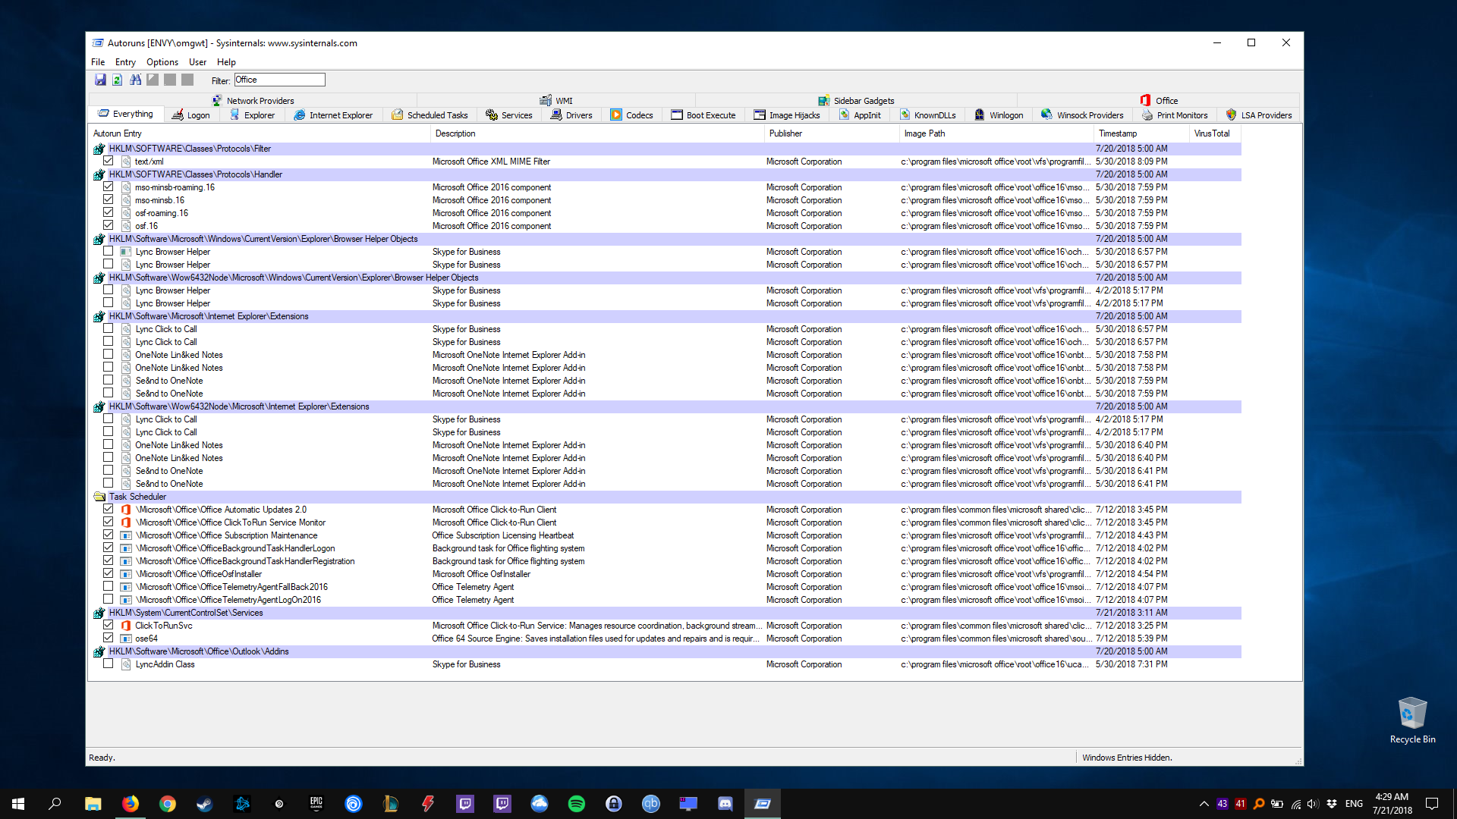Click the Dropbox tray icon
The width and height of the screenshot is (1457, 819).
point(1332,804)
